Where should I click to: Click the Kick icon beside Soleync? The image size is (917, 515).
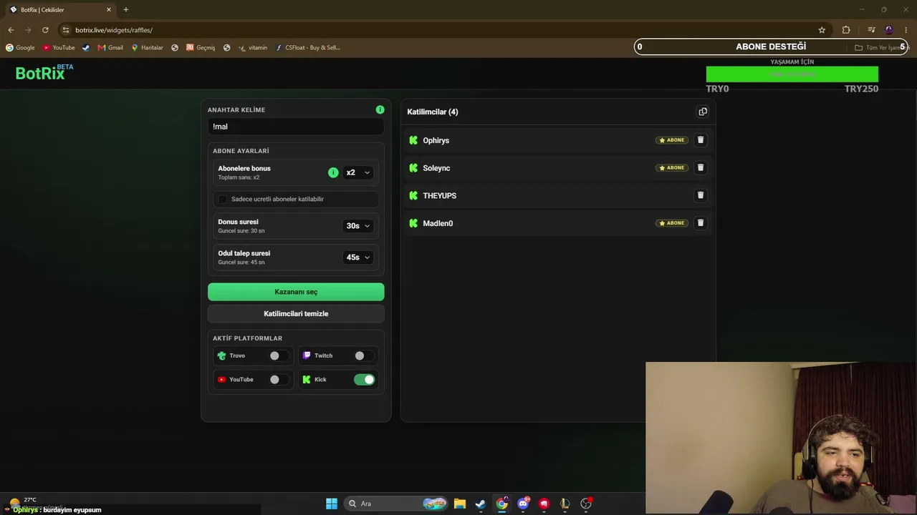coord(413,168)
